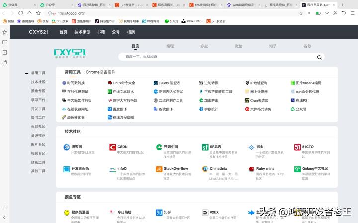Image resolution: width=358 pixels, height=223 pixels.
Task: Open the 360搜索 bookmark
Action: 60,21
